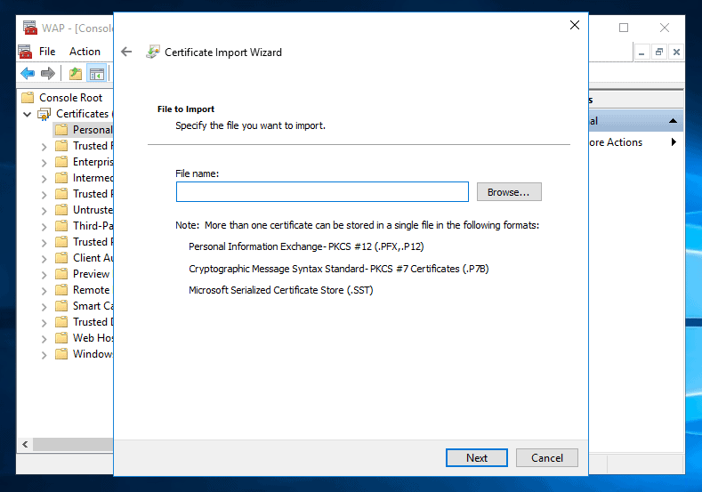This screenshot has height=492, width=702.
Task: Select the Personal store in the tree
Action: pos(93,130)
